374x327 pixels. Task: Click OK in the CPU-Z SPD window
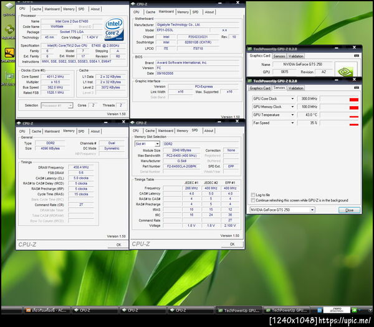tap(232, 244)
